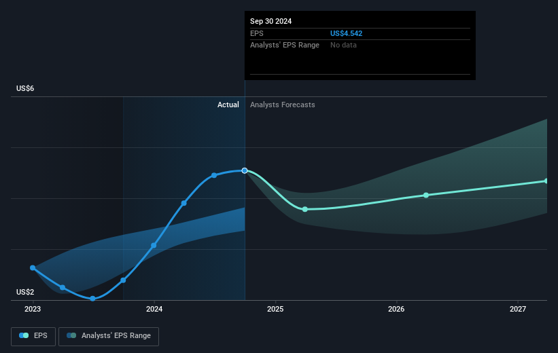Toggle the Analysts' EPS Range legend
Image resolution: width=558 pixels, height=353 pixels.
click(109, 336)
